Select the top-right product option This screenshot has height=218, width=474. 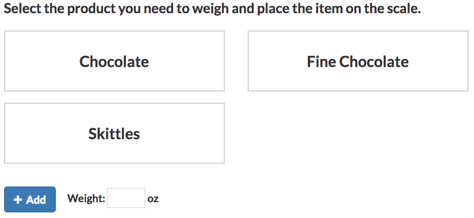(x=358, y=61)
